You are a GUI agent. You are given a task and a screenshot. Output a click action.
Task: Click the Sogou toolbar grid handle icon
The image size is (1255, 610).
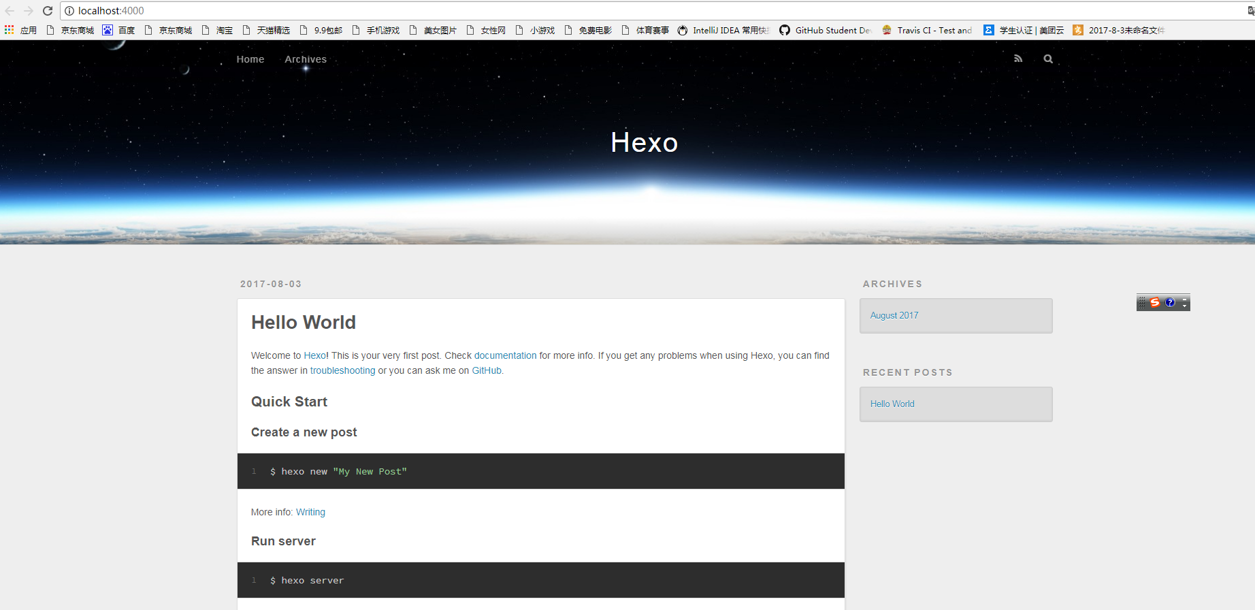click(x=1142, y=302)
